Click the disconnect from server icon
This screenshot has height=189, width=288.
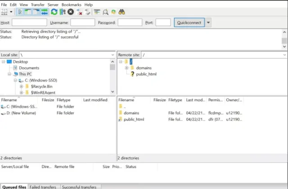79,12
